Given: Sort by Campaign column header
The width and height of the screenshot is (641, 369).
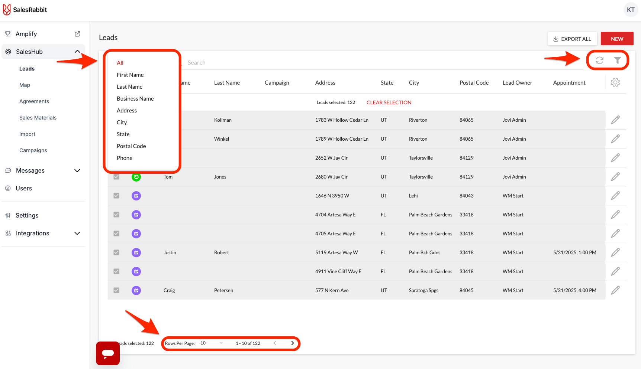Looking at the screenshot, I should 277,82.
